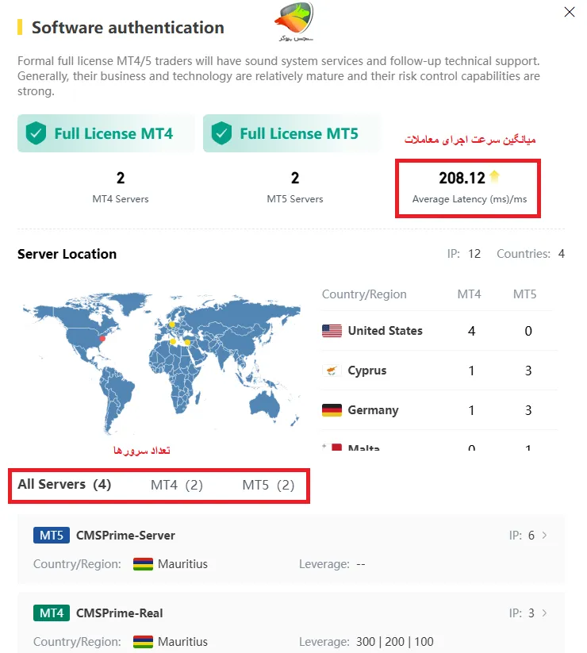
Task: Expand CMSPrime-Real IP details chevron
Action: (544, 613)
